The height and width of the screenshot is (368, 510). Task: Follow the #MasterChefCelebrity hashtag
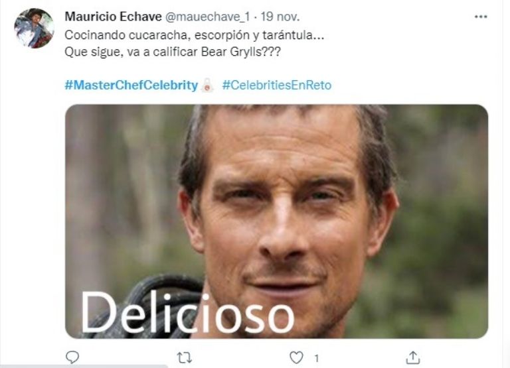pos(131,85)
